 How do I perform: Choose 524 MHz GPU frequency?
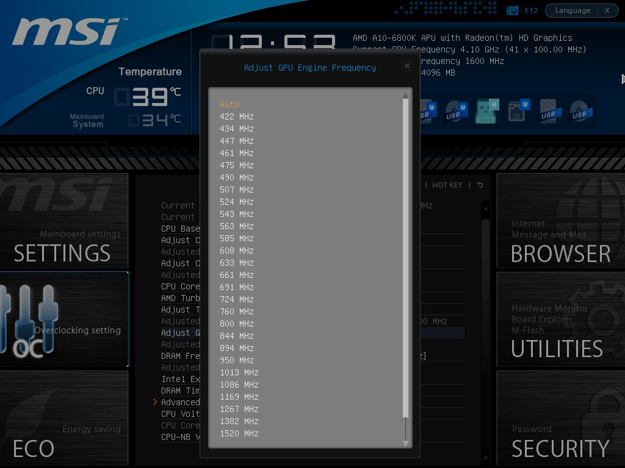pos(236,202)
